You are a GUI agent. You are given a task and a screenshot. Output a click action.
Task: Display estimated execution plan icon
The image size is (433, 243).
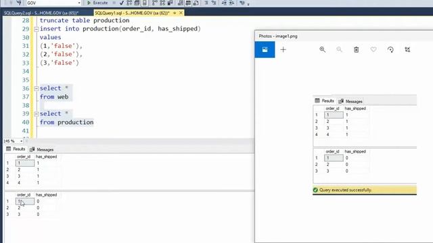click(x=129, y=3)
